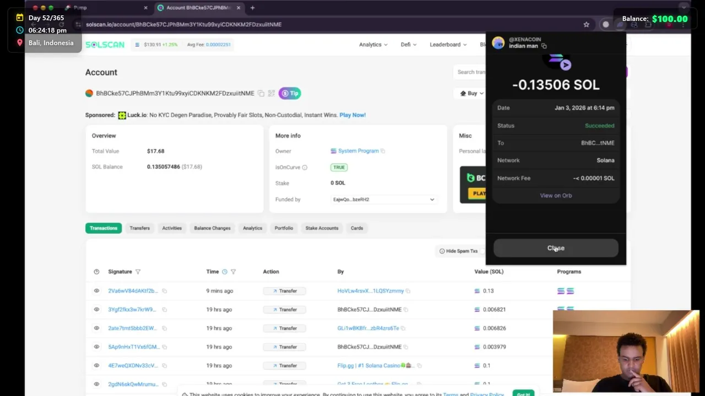Open transaction 2Va6wV84dAKtf2b signature link

coord(133,291)
